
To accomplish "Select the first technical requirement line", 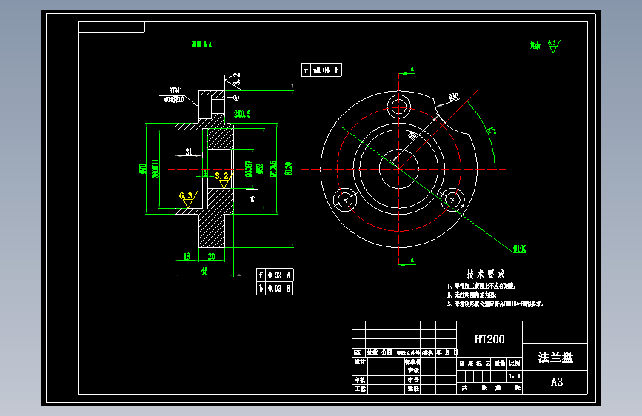I will [481, 286].
